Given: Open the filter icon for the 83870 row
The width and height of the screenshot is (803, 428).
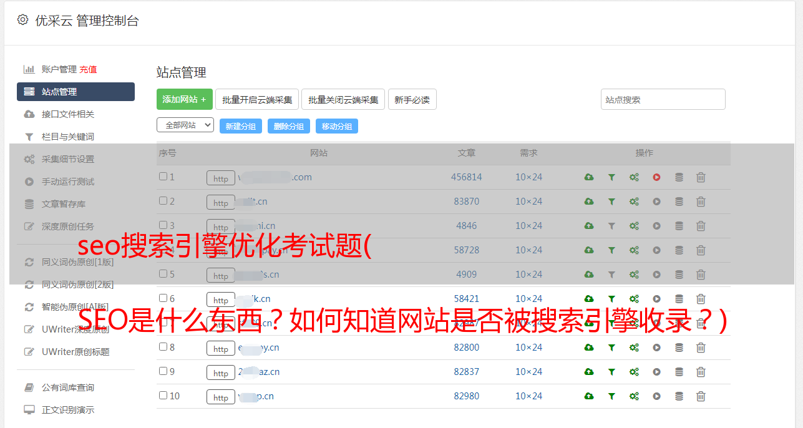Looking at the screenshot, I should click(x=611, y=202).
